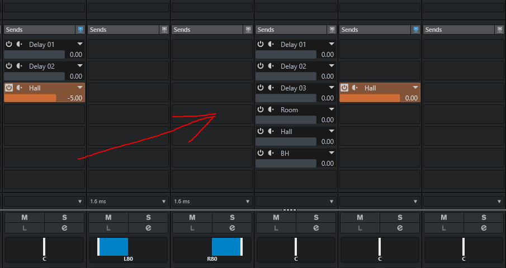Click the Sends header label above R80 channel

coord(182,30)
